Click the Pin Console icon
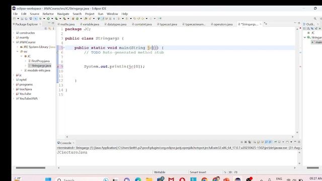Image resolution: width=322 pixels, height=181 pixels. pos(275,142)
